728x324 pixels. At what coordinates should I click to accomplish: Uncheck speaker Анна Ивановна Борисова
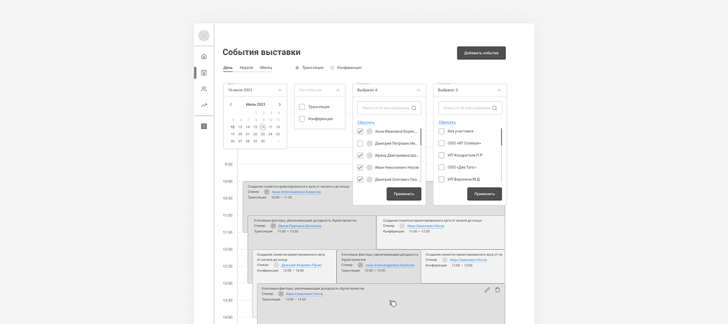tap(360, 131)
